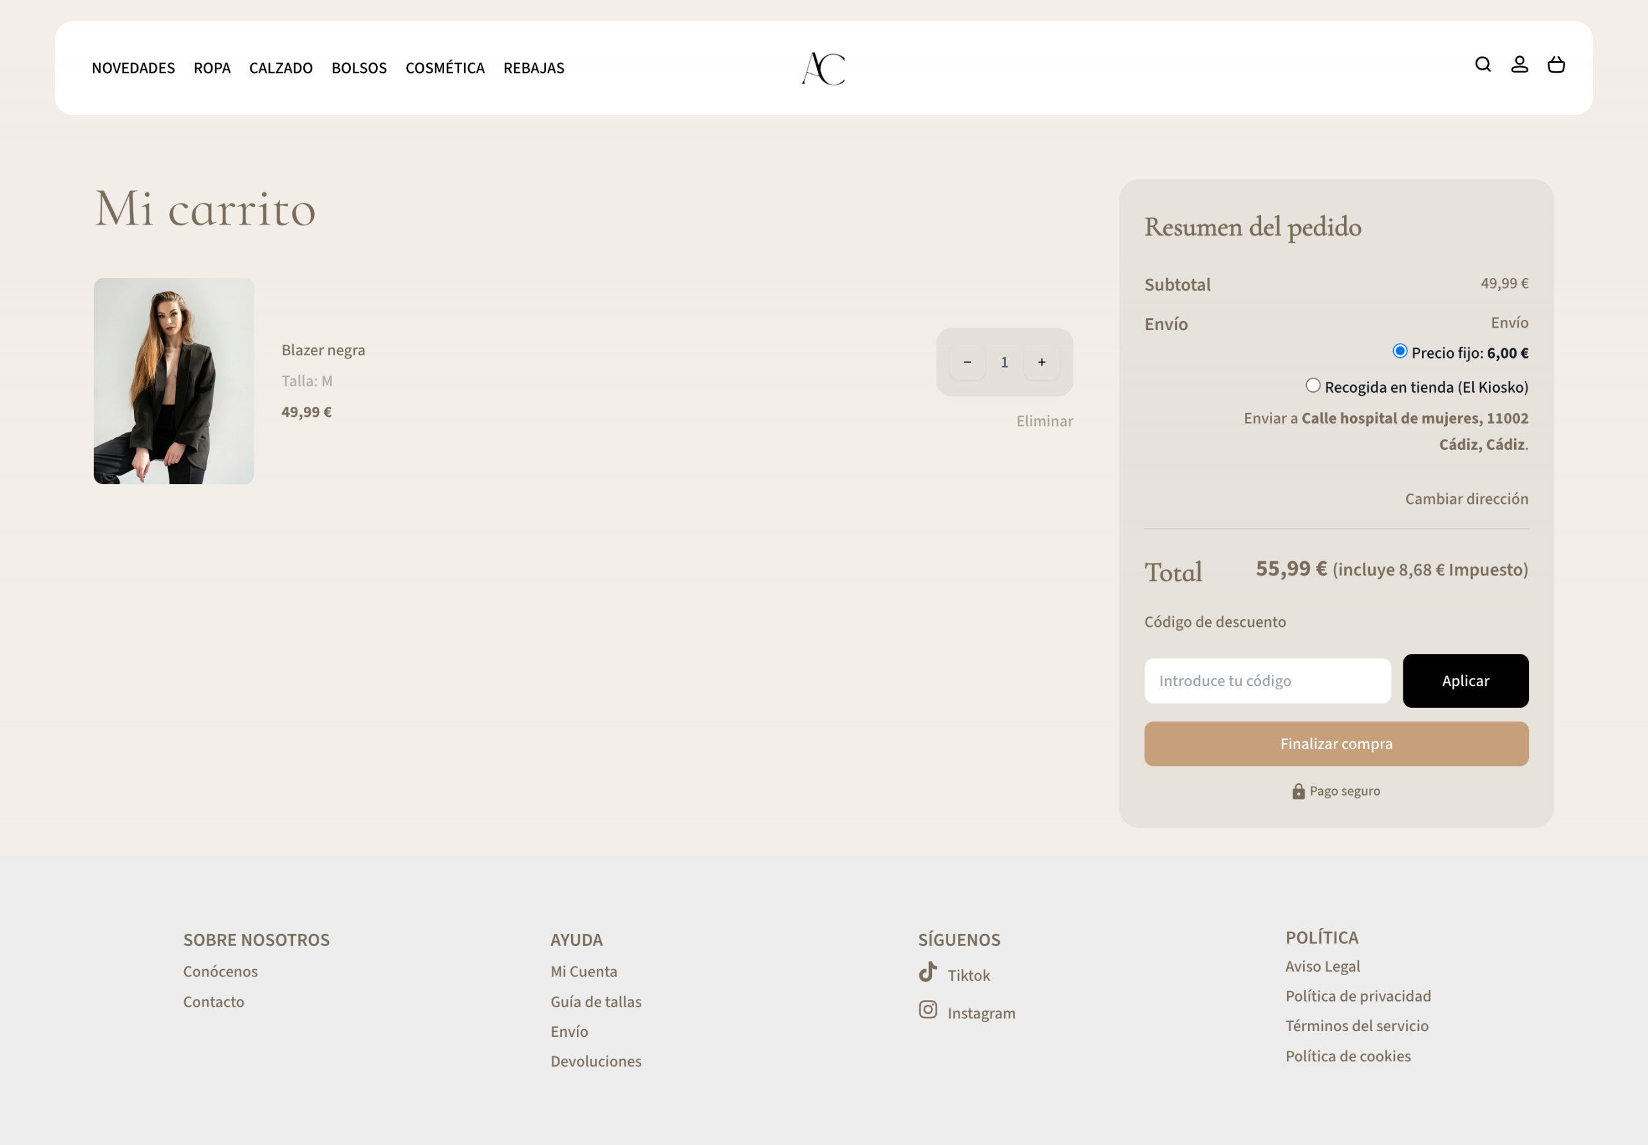Select Precio fijo shipping option
Viewport: 1648px width, 1145px height.
point(1399,351)
